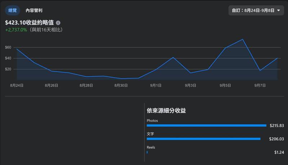Image resolution: width=288 pixels, height=165 pixels.
Task: Click the 依來源細分收益 section heading
Action: (166, 111)
